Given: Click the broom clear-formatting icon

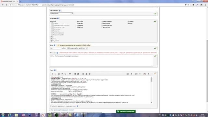Looking at the screenshot, I should click(155, 73).
